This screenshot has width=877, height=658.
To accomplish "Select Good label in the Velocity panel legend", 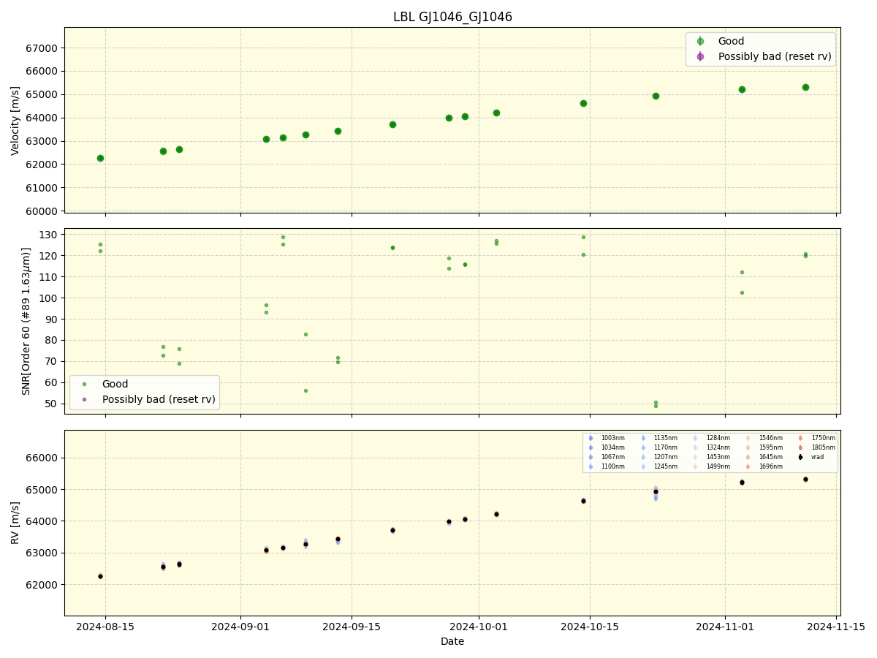I will (731, 41).
